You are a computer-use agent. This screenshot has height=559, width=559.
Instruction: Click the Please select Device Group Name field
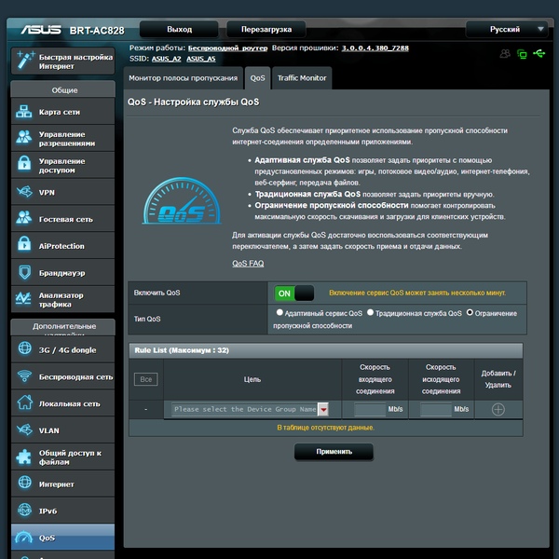click(245, 409)
